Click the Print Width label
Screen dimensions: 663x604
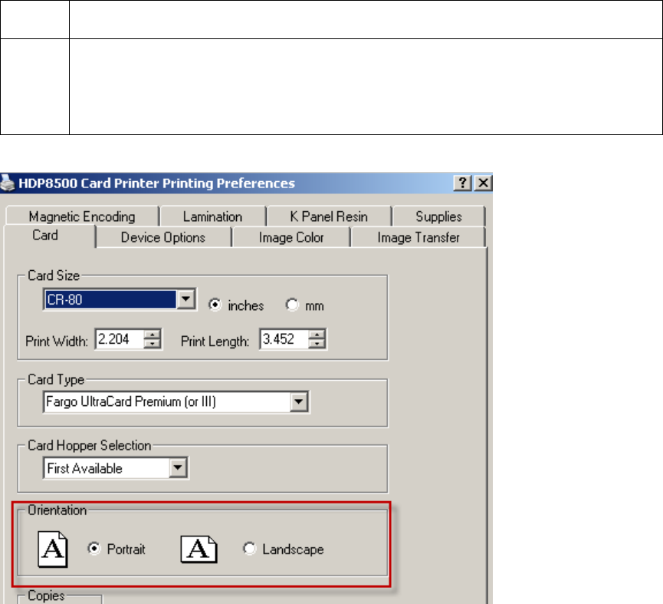[x=57, y=342]
